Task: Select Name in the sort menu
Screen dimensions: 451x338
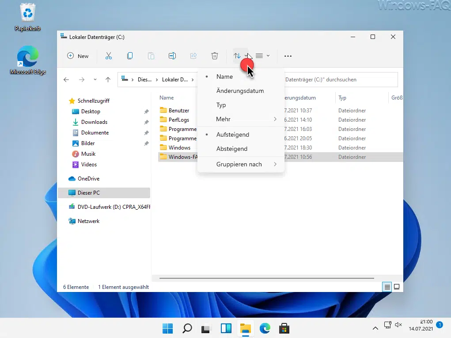Action: point(224,77)
